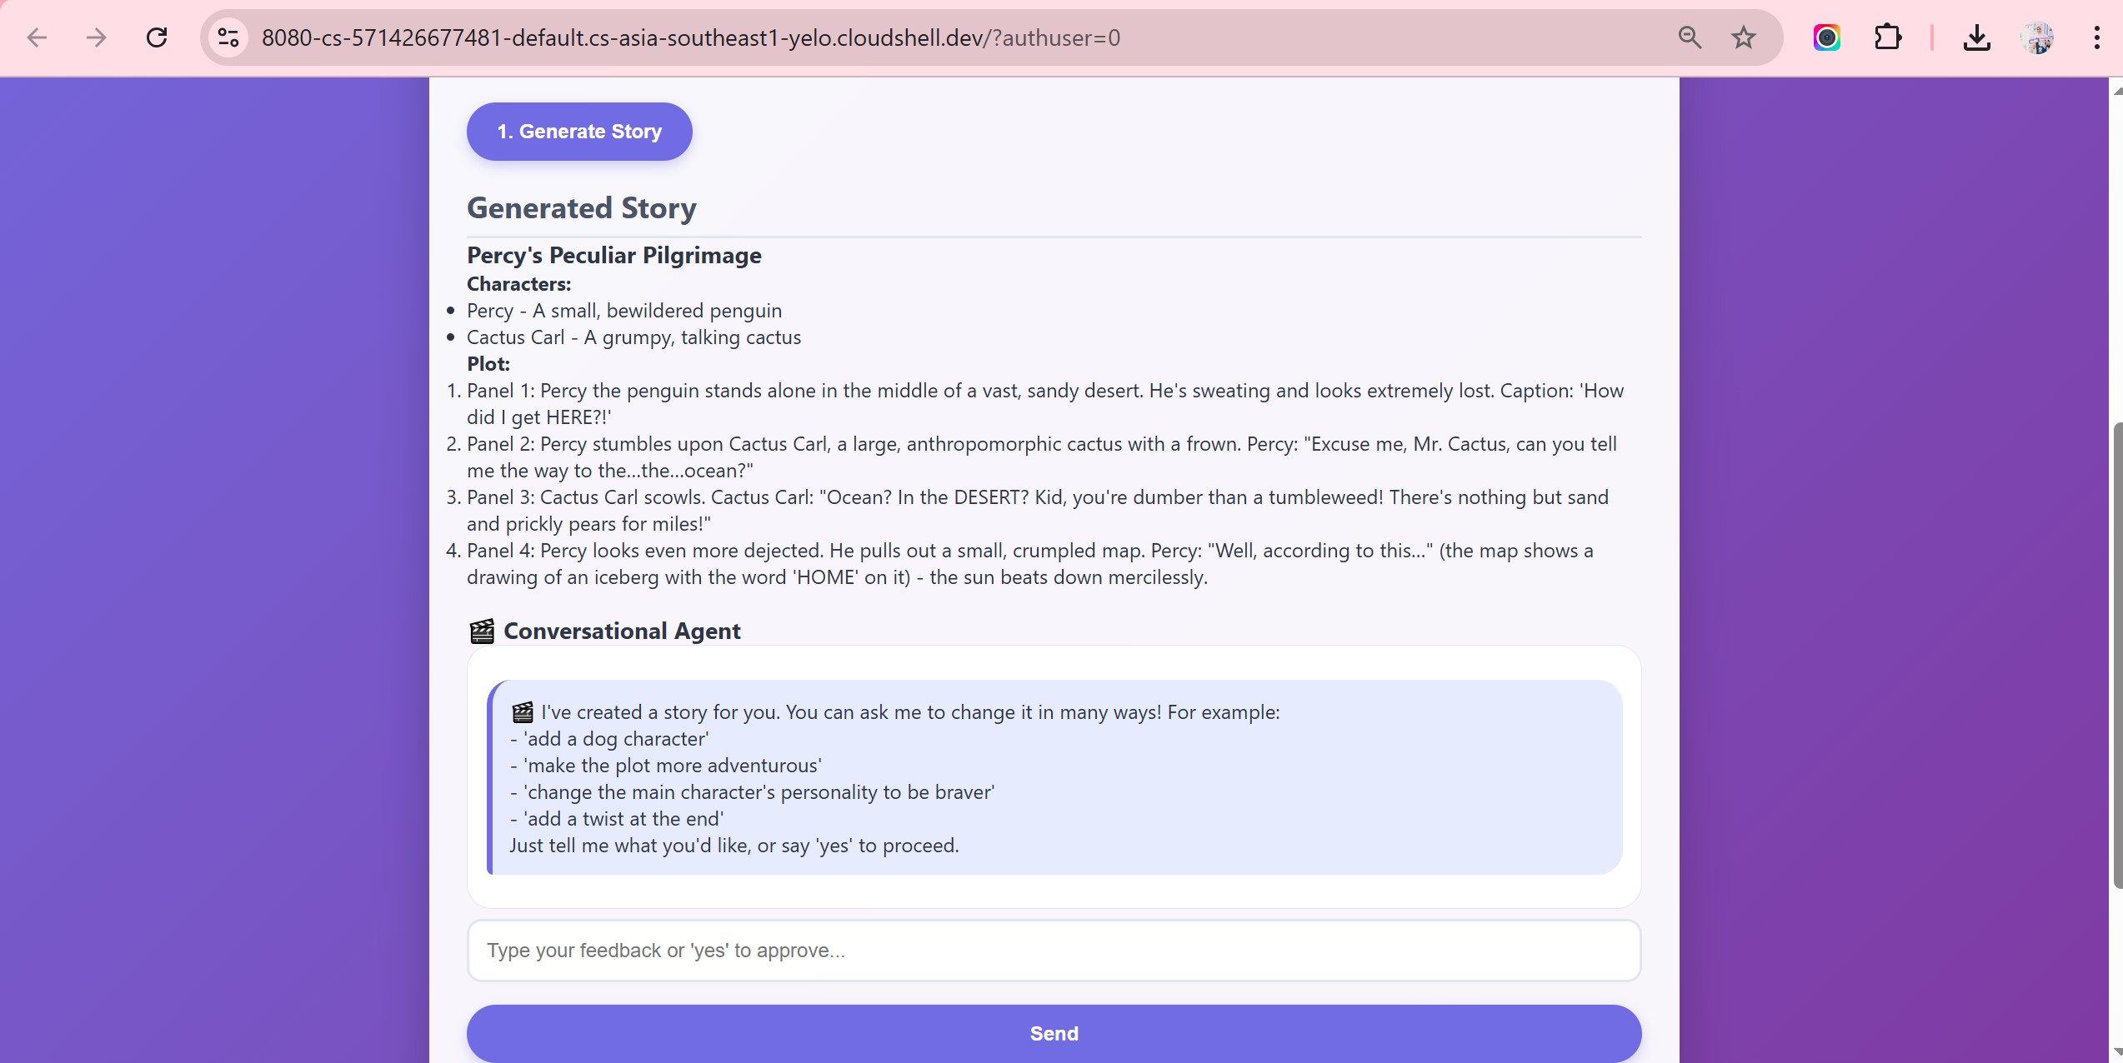
Task: Click the browser back arrow
Action: point(37,37)
